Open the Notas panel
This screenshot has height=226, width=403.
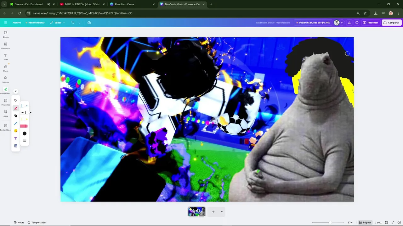(19, 223)
